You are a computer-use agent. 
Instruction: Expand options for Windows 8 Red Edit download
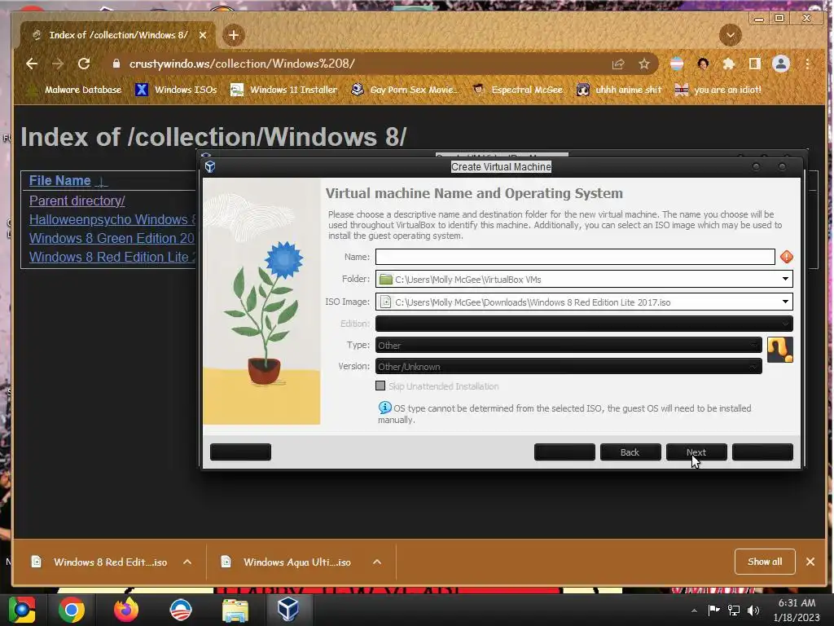(x=187, y=562)
